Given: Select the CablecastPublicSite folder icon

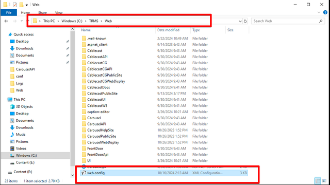Looking at the screenshot, I should tap(84, 94).
